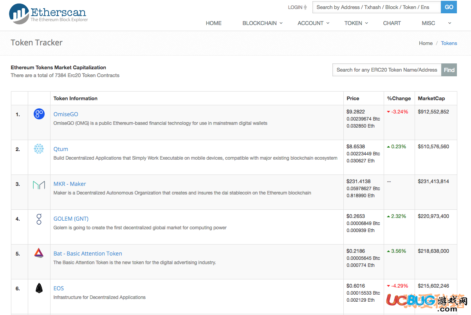
Task: Click the Maker description text
Action: (x=182, y=193)
